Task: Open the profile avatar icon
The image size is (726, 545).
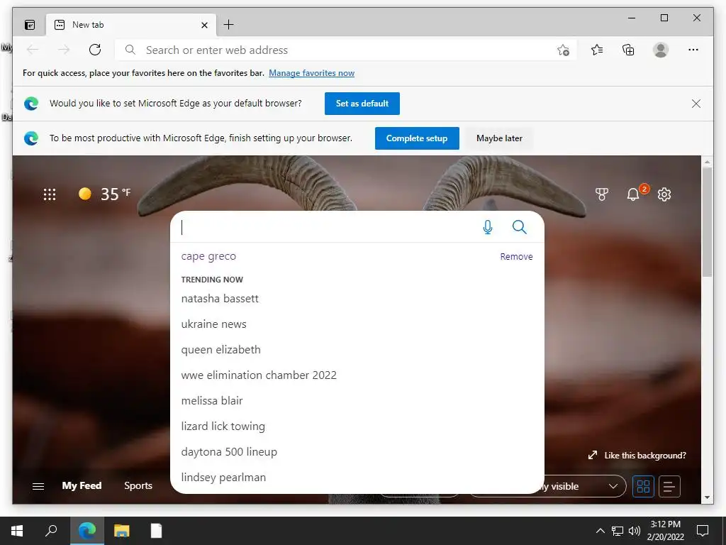Action: point(661,50)
